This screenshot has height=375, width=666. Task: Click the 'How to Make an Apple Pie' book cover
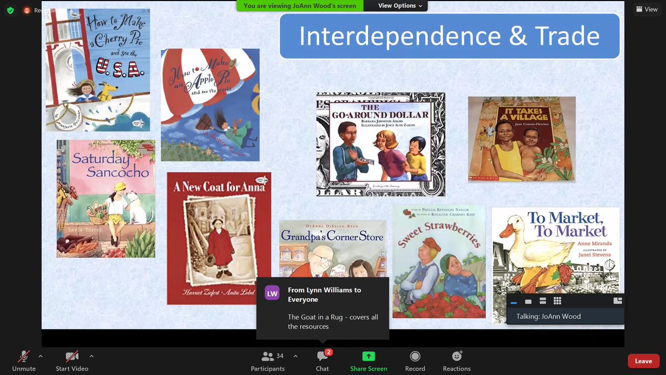pyautogui.click(x=210, y=105)
